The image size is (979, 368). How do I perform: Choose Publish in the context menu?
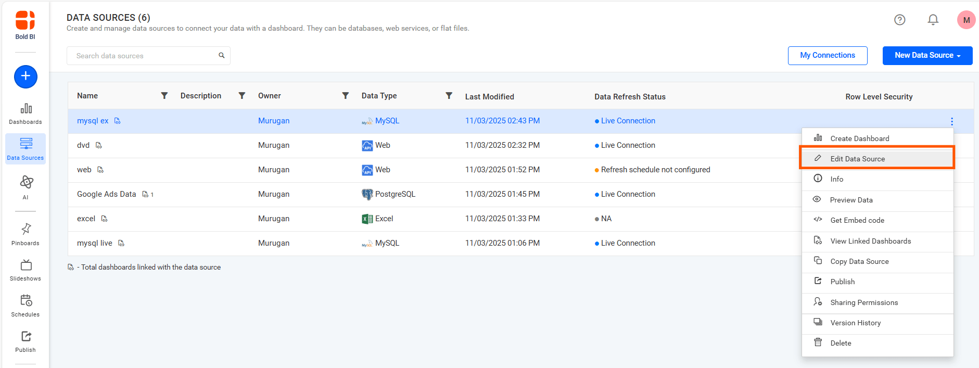878,282
